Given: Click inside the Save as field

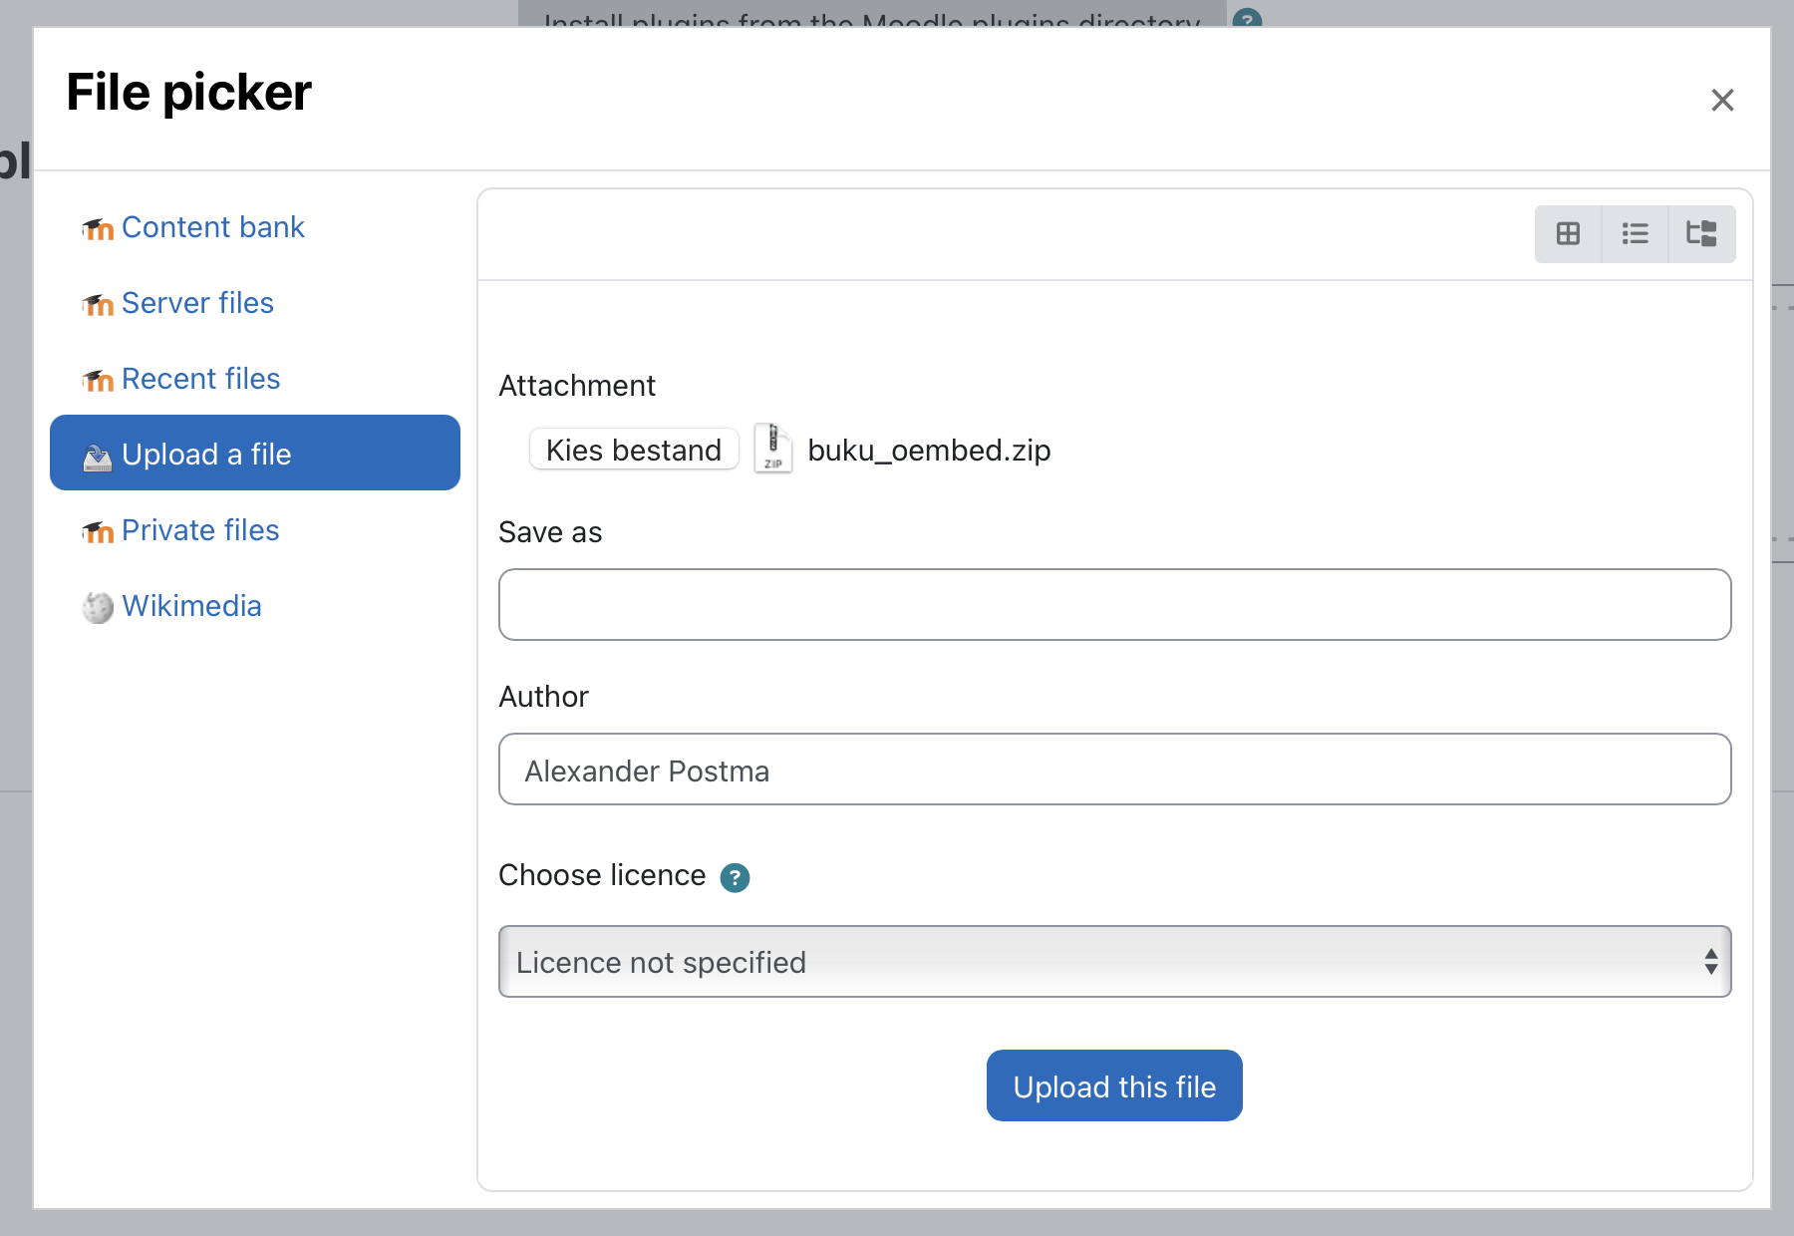Looking at the screenshot, I should [x=1113, y=604].
